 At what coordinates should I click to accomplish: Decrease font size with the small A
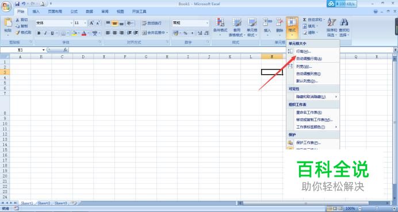point(98,23)
